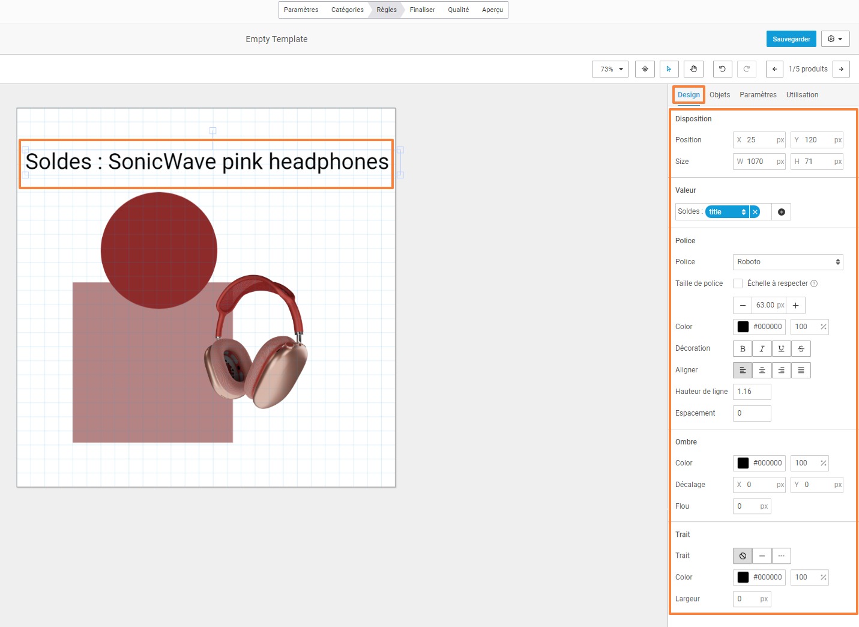Open the Qualité step
This screenshot has height=627, width=859.
pos(459,10)
